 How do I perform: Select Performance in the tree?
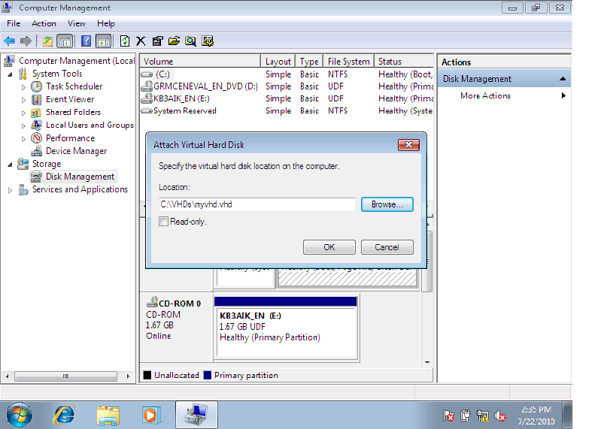pos(70,138)
